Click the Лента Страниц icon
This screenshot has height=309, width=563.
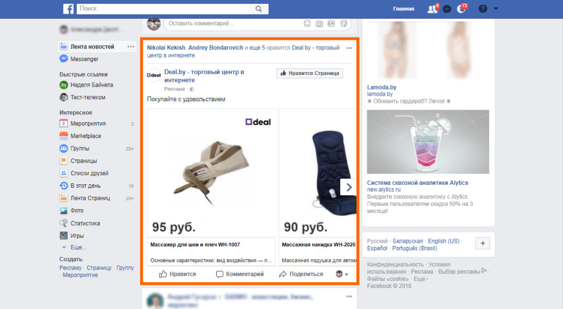coord(64,198)
